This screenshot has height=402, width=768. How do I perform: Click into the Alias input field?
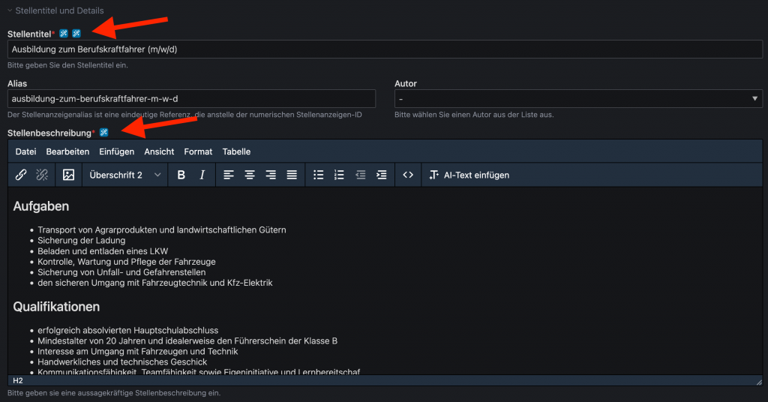click(191, 99)
